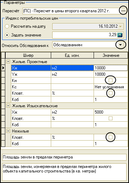Collapse the Жилые. Проектные group
Screen dimensions: 129x183
[x=8, y=61]
